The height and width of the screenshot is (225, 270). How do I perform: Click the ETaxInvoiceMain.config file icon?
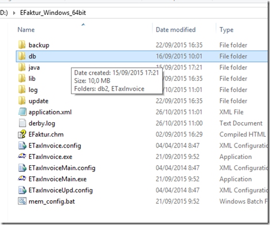pos(22,168)
